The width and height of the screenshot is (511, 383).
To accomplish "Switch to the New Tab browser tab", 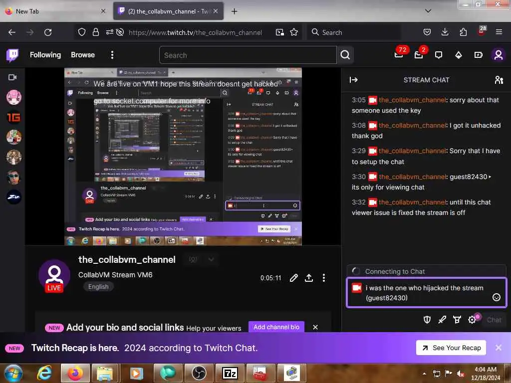I will [55, 11].
